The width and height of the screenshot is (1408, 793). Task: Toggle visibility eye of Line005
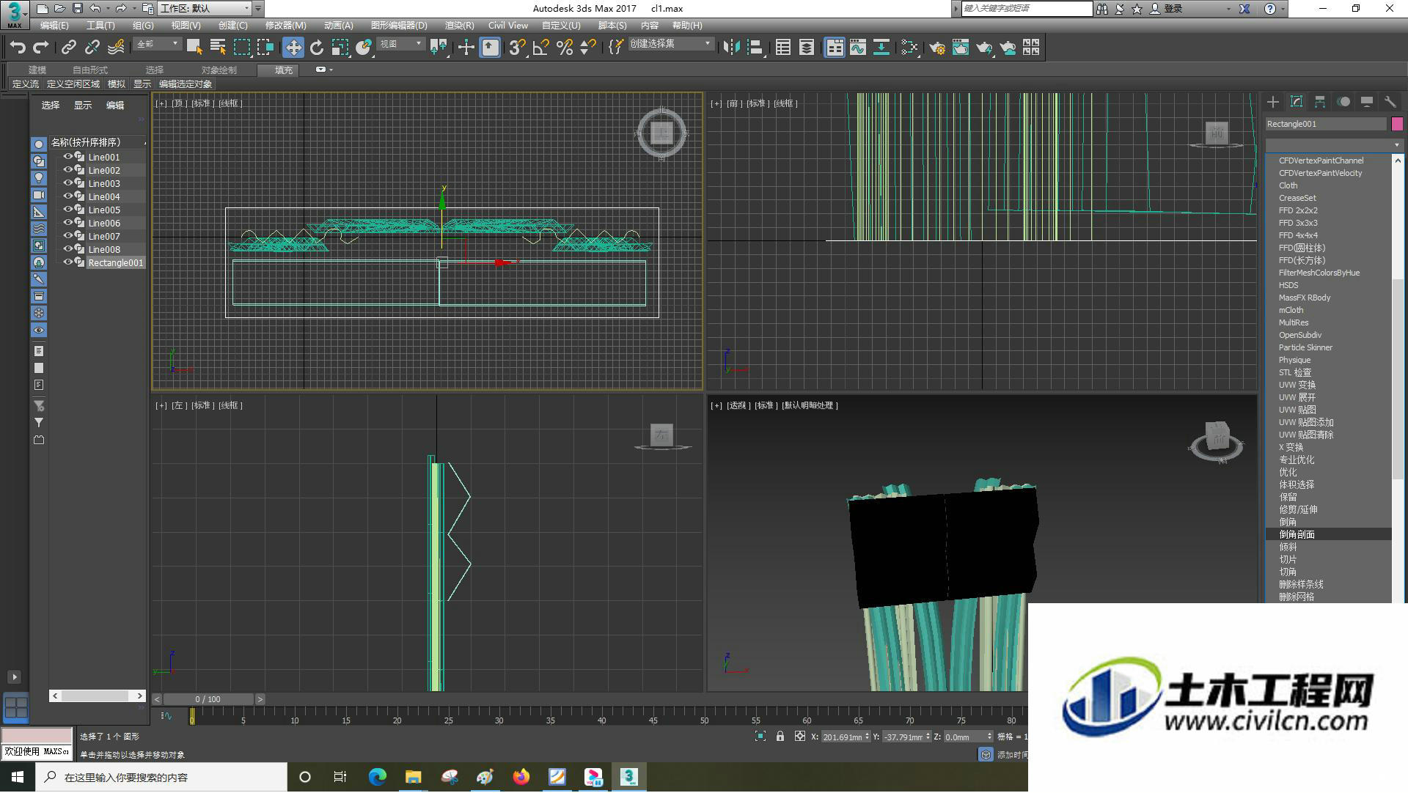pos(68,210)
